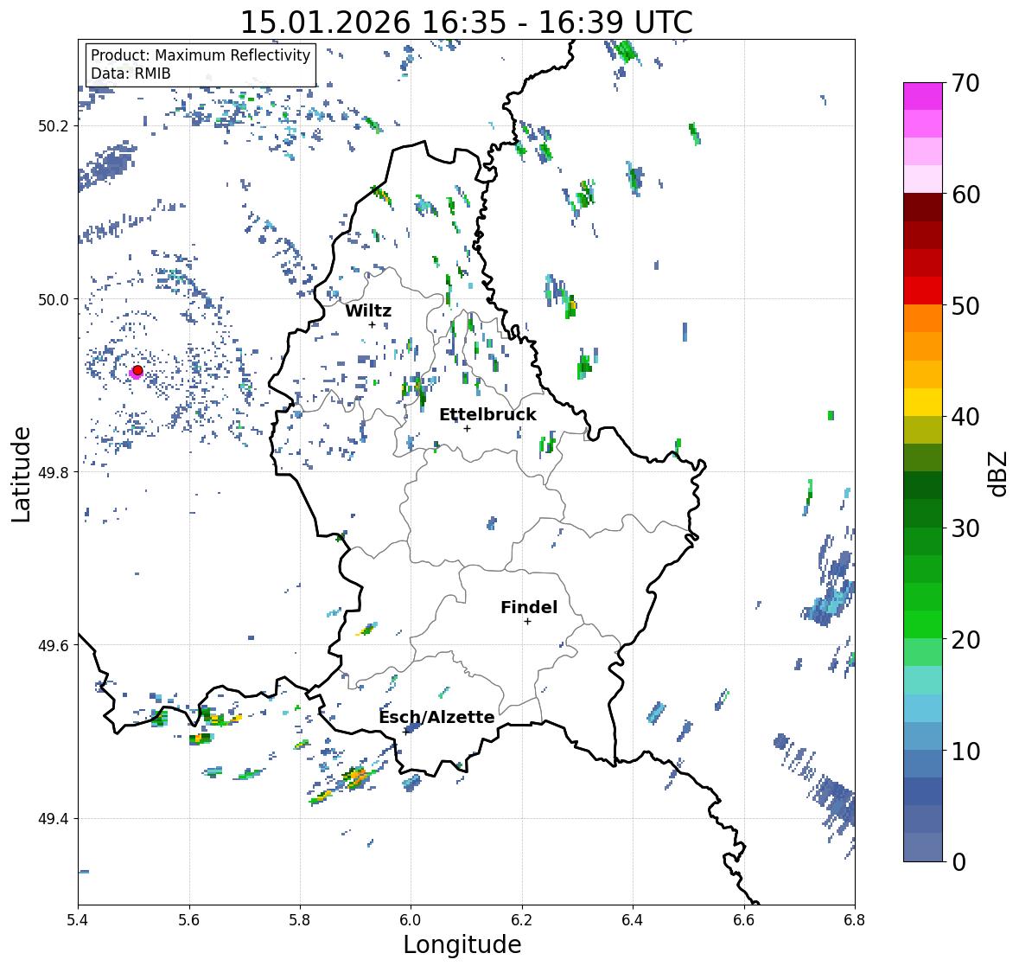The image size is (1019, 966).
Task: Click the yellow band above 40 dBZ
Action: tap(923, 402)
